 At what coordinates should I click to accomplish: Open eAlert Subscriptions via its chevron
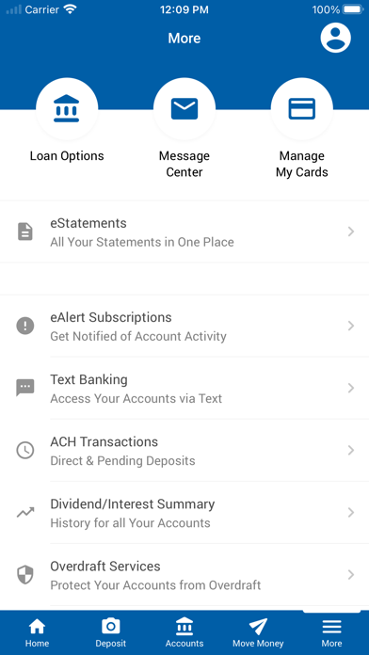coord(351,326)
